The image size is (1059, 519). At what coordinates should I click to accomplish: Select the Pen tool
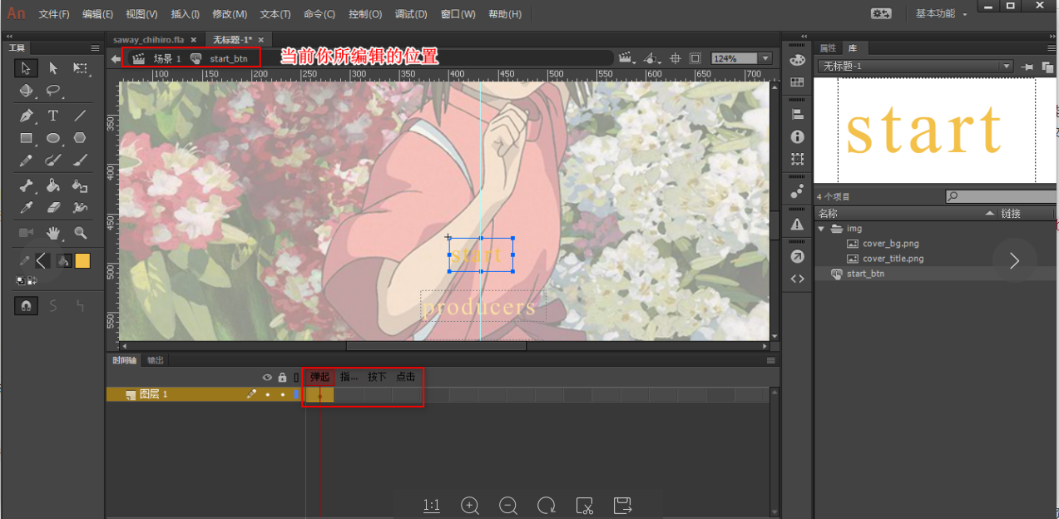(26, 116)
